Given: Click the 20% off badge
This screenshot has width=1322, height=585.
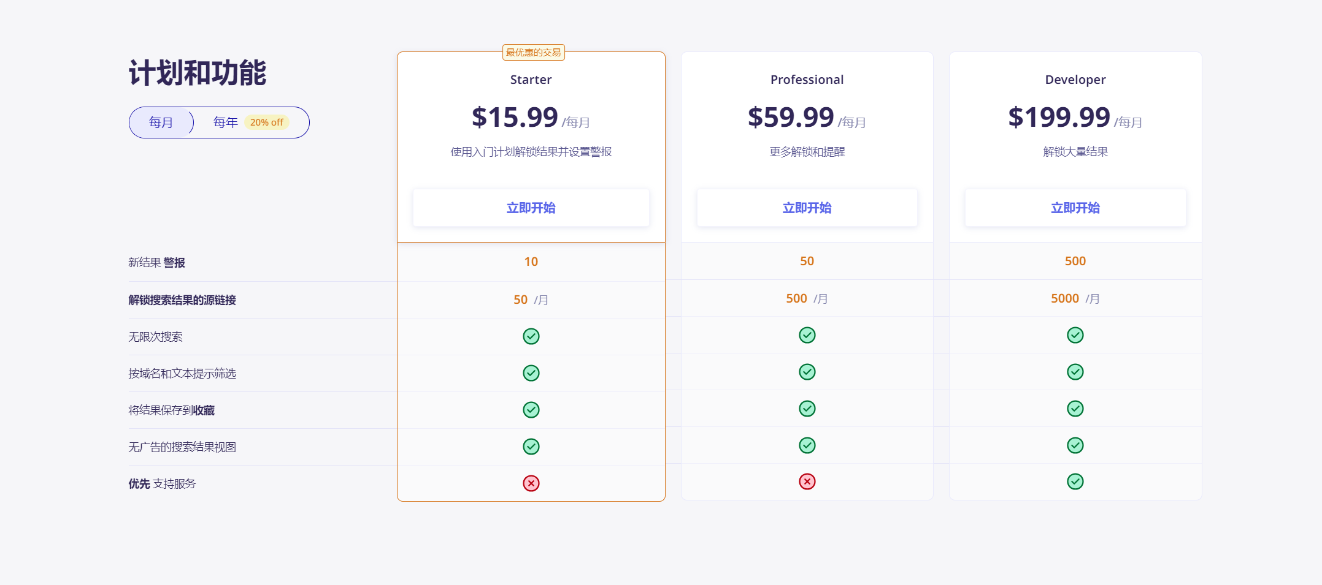Looking at the screenshot, I should (266, 123).
